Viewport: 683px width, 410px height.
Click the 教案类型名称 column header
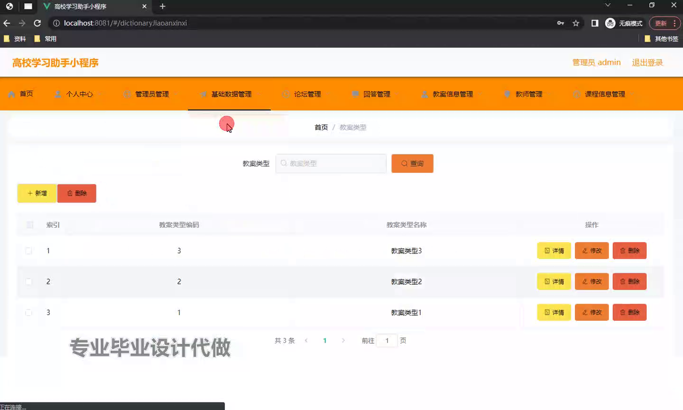pos(406,225)
